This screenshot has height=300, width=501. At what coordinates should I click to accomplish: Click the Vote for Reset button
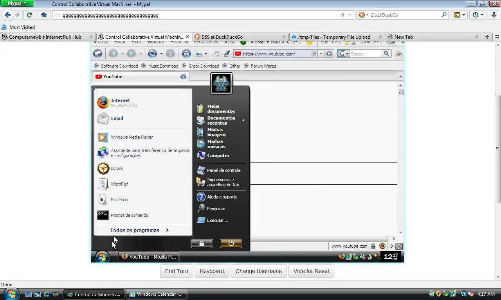pos(311,271)
